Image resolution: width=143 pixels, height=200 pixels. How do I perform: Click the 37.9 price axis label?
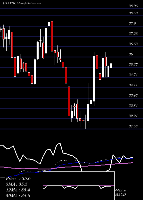(132, 23)
